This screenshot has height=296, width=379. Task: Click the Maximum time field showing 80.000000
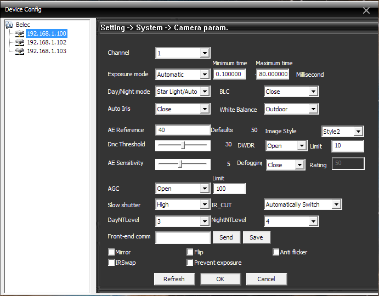click(x=273, y=74)
